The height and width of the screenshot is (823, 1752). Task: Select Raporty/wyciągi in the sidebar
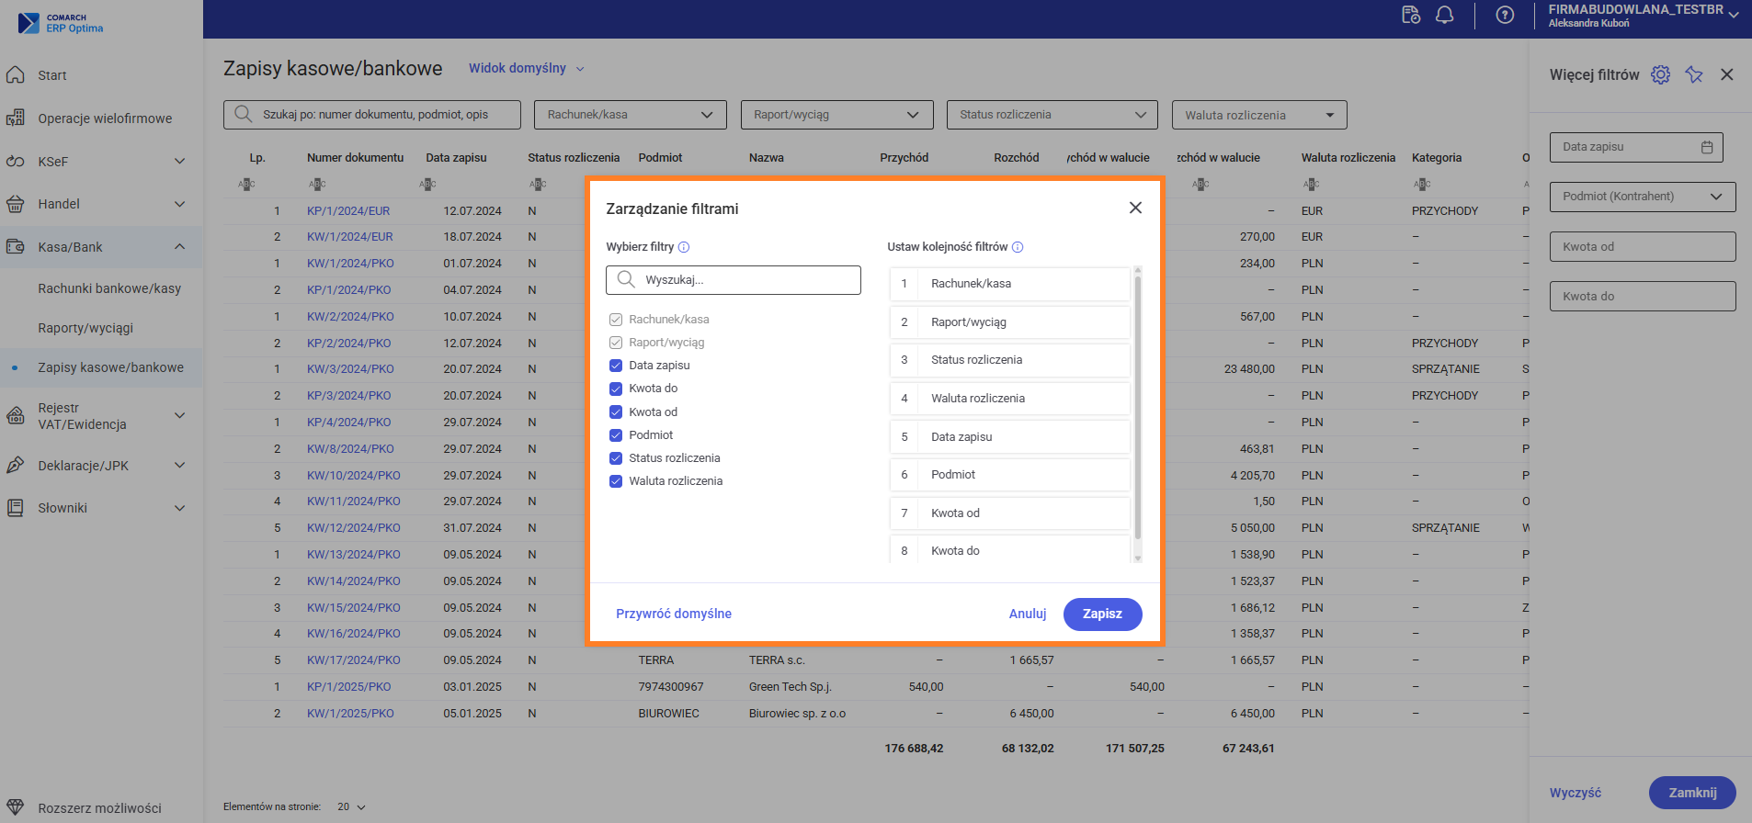(85, 328)
